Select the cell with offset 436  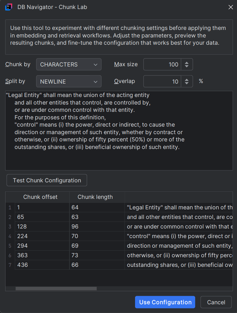[x=42, y=265]
